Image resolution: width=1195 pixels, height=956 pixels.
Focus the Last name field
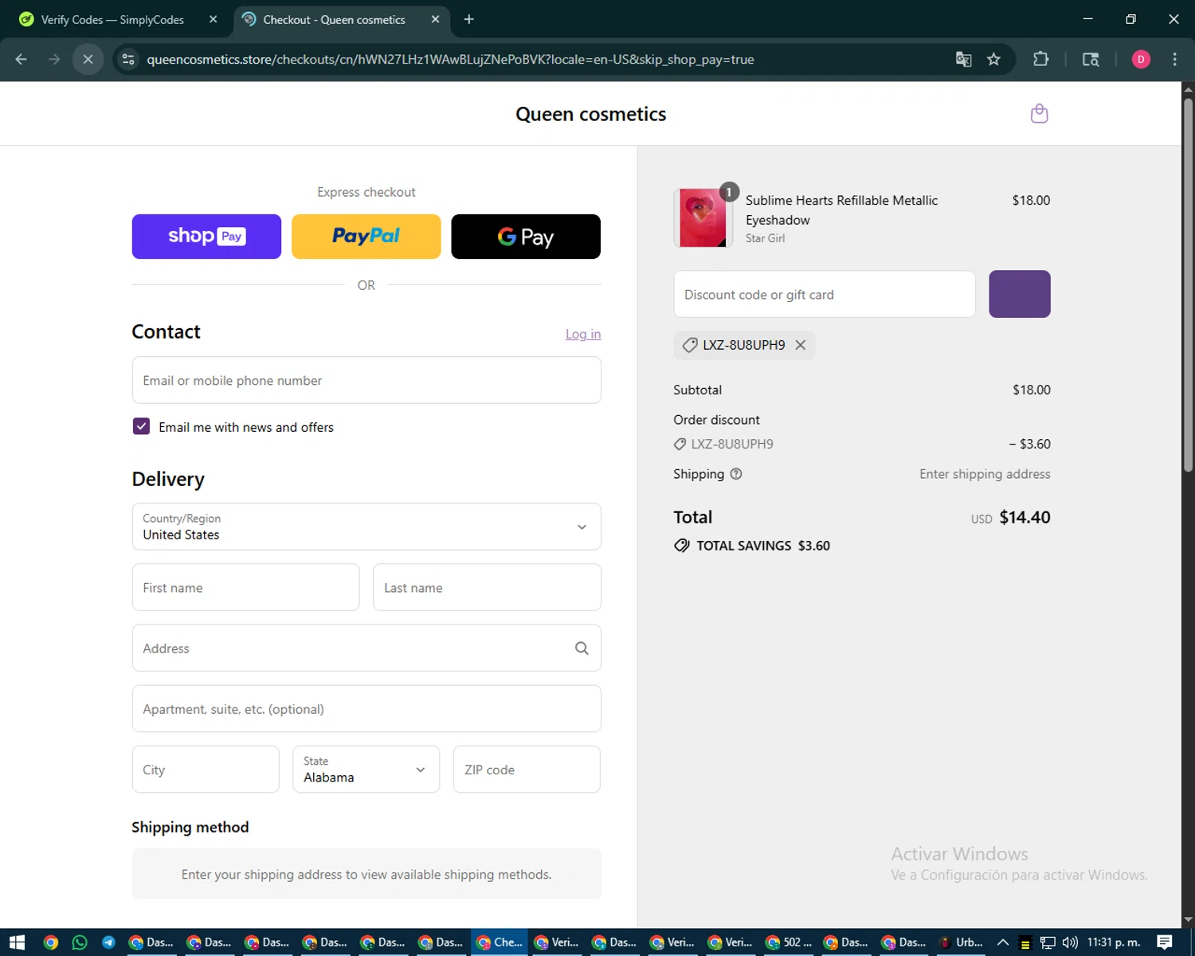pos(487,587)
